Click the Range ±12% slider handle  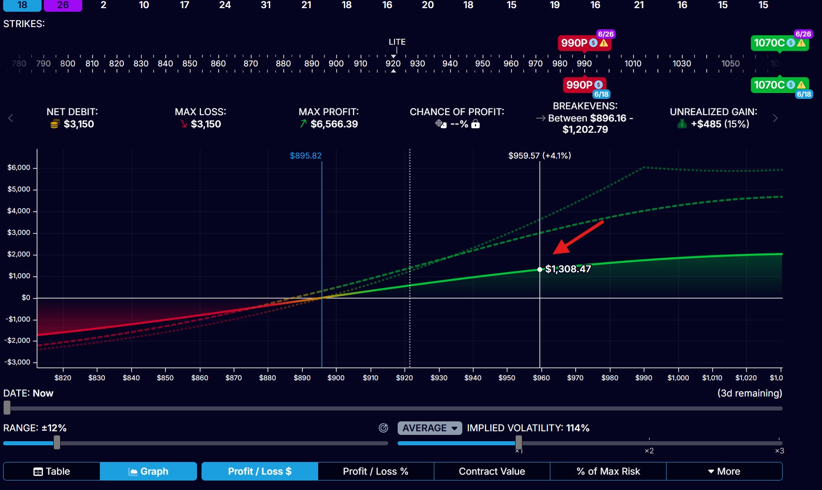tap(57, 443)
